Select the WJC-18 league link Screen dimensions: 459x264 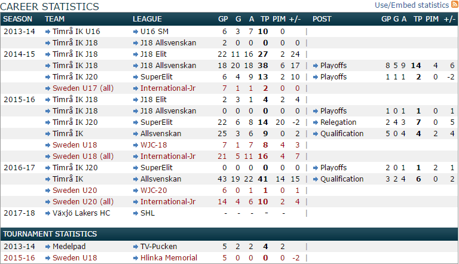click(155, 145)
